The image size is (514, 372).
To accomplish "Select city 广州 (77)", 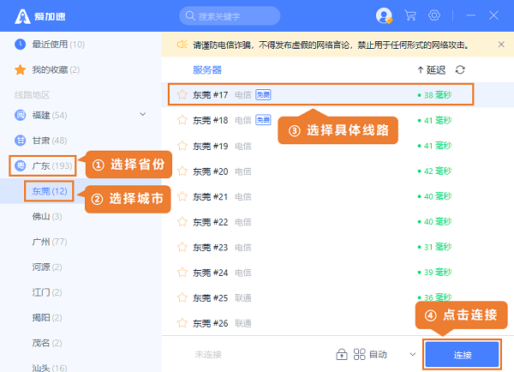I will click(x=50, y=242).
